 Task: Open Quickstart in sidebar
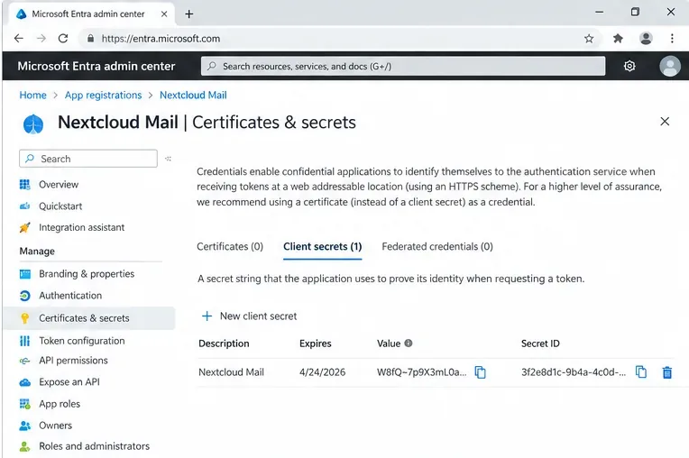click(60, 206)
